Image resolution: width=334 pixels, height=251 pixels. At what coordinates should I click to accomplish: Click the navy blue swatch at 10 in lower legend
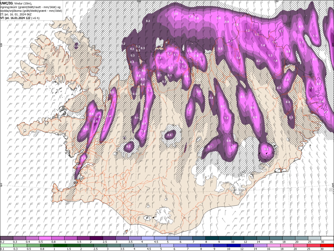pyautogui.click(x=234, y=246)
